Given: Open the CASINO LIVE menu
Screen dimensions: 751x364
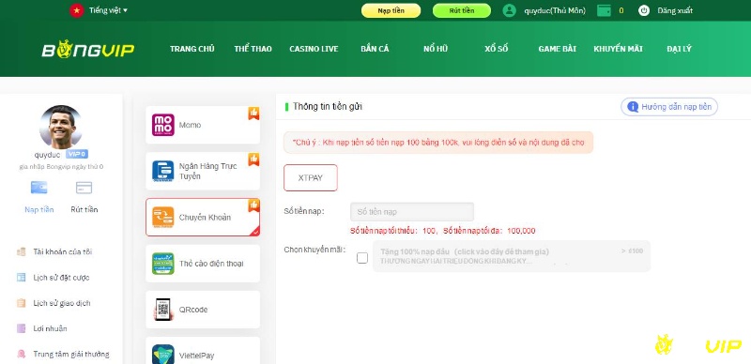Looking at the screenshot, I should point(314,49).
